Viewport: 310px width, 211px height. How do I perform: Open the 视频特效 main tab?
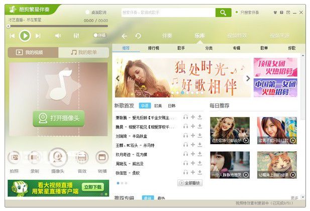coord(237,36)
